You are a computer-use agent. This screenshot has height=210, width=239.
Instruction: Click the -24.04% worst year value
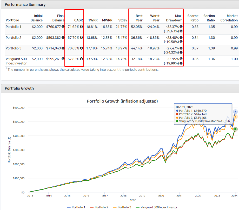click(153, 27)
